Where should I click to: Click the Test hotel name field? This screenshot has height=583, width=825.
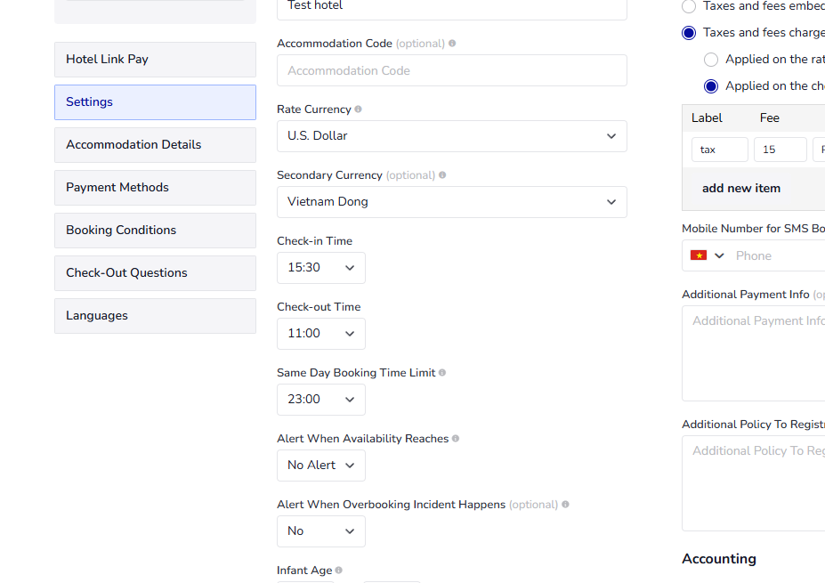point(452,8)
